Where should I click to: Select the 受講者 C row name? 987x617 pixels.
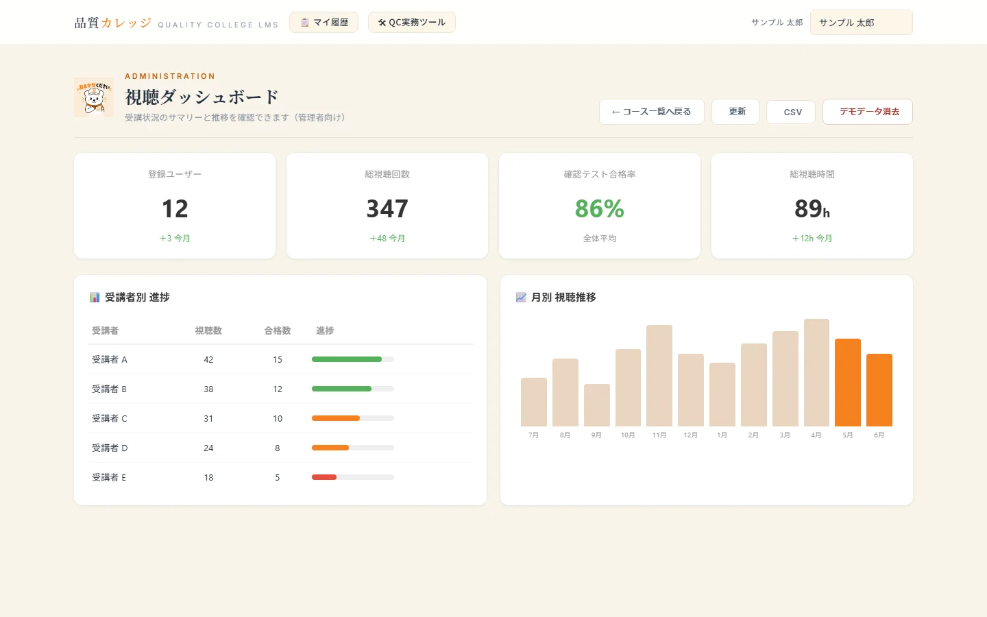(110, 418)
